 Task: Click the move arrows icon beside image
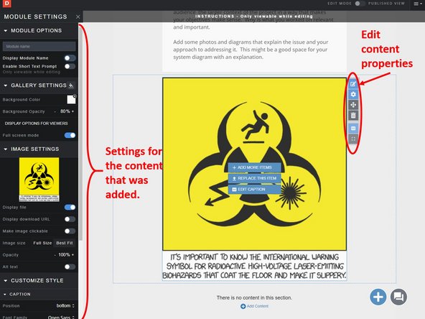[353, 105]
